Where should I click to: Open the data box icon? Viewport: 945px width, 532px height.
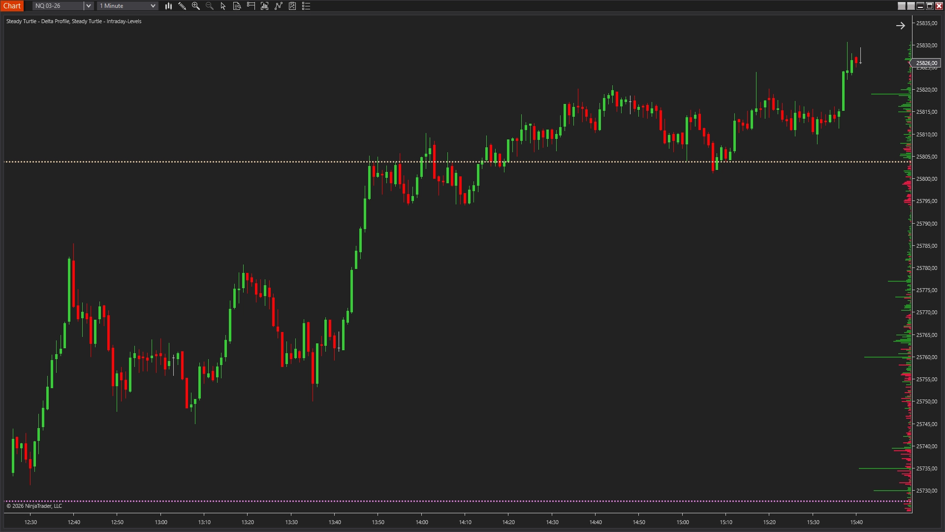[x=237, y=6]
